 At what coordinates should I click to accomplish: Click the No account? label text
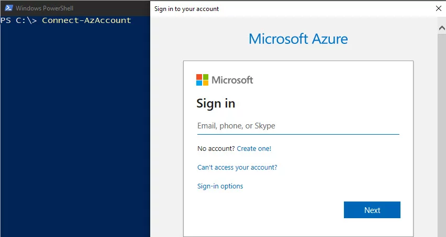coord(216,149)
